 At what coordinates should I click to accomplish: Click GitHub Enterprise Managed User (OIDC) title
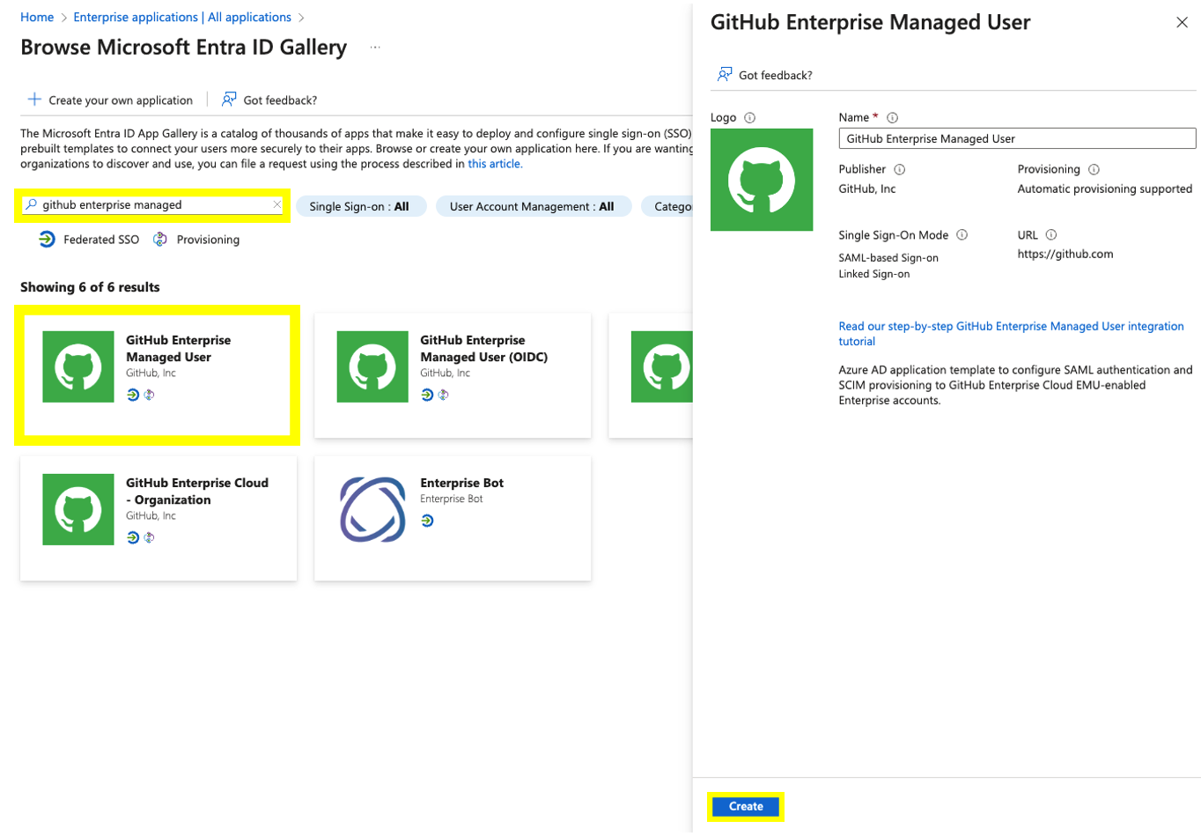483,349
